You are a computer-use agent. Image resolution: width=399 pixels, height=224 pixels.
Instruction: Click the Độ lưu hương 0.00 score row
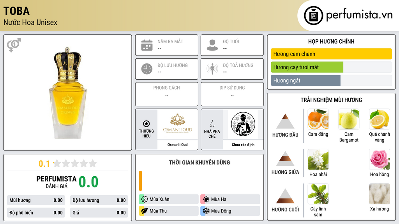(x=99, y=200)
